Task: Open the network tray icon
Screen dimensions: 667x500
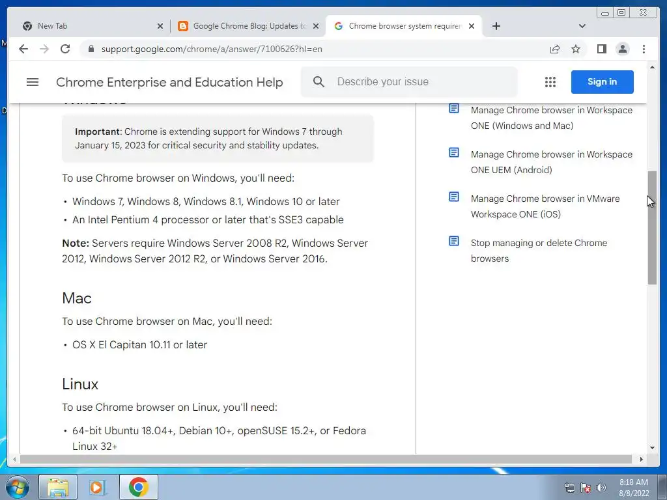Action: pyautogui.click(x=569, y=488)
